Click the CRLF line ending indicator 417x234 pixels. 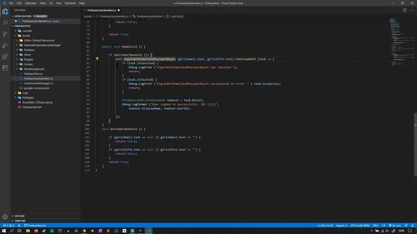pyautogui.click(x=375, y=226)
